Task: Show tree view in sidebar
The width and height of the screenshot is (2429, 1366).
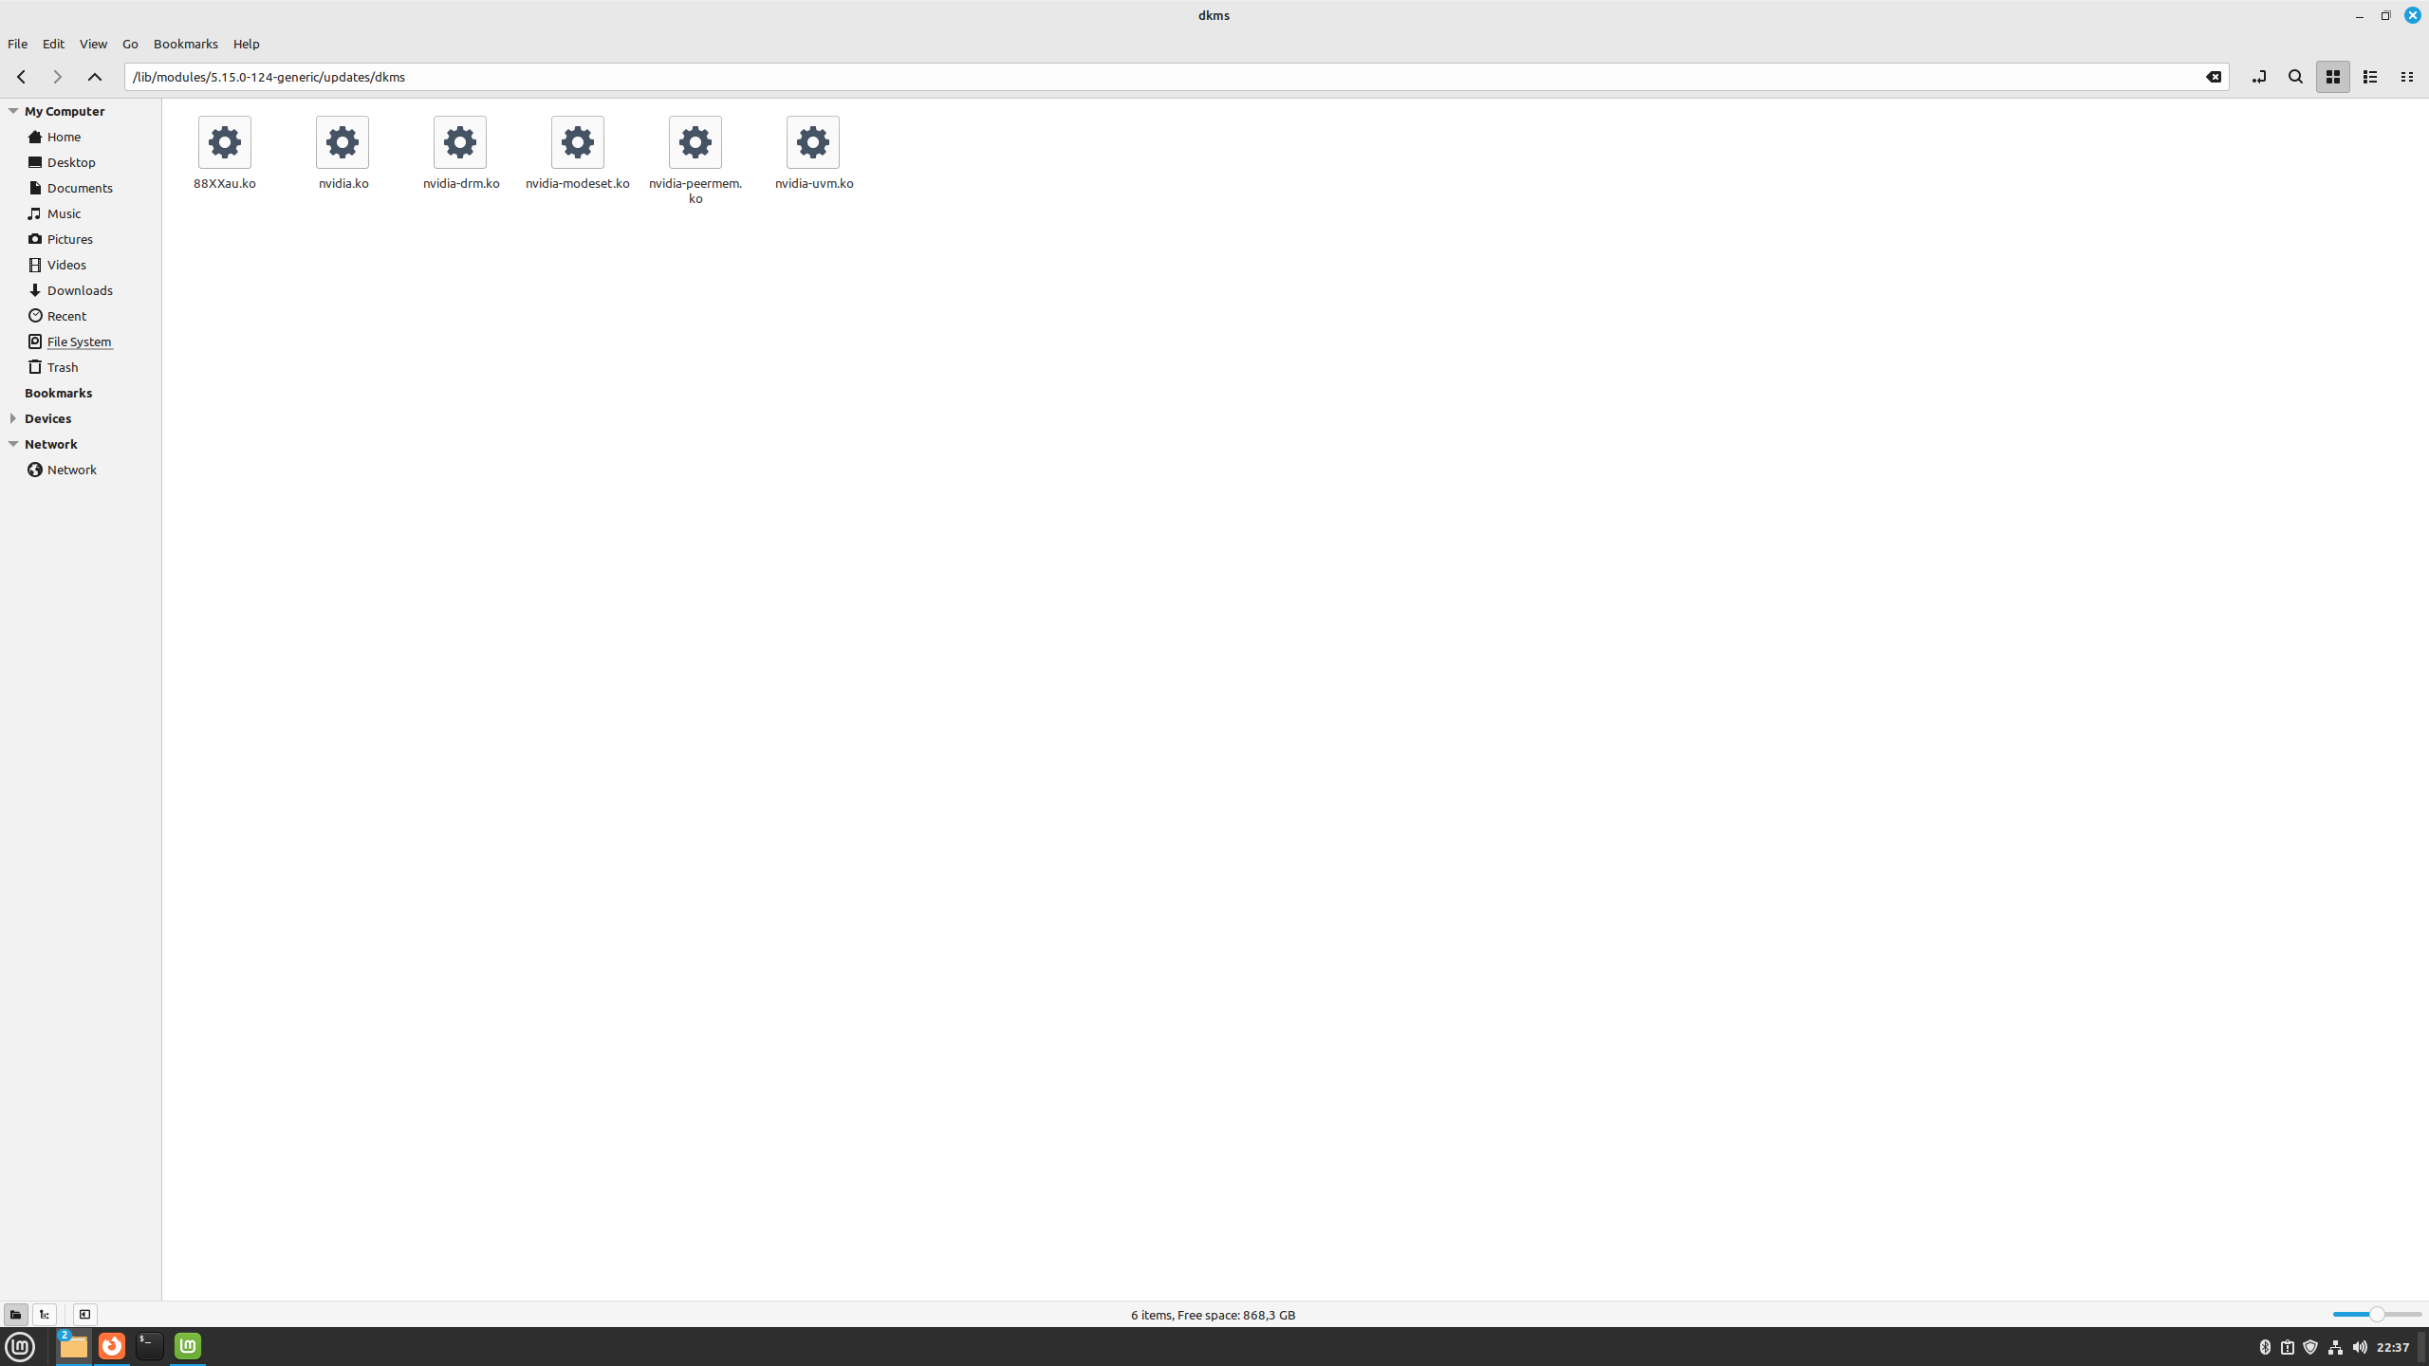Action: pyautogui.click(x=45, y=1314)
